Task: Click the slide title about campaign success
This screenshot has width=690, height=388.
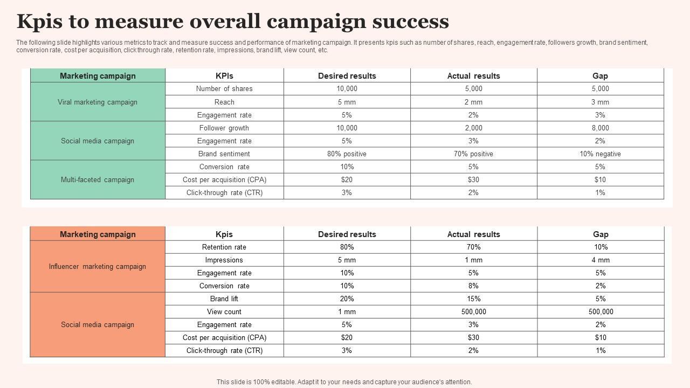Action: click(x=233, y=22)
